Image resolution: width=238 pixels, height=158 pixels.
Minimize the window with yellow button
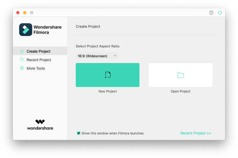coord(25,12)
